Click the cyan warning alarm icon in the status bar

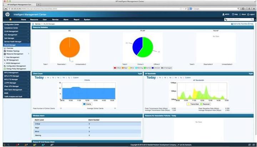click(x=43, y=145)
